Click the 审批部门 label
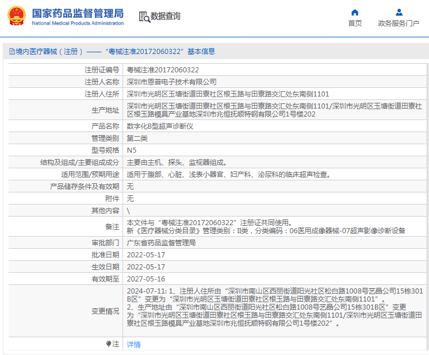 tap(105, 243)
